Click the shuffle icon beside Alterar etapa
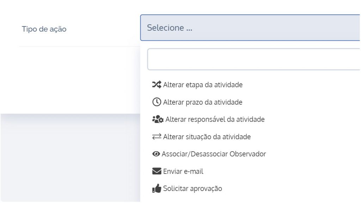 [x=157, y=85]
